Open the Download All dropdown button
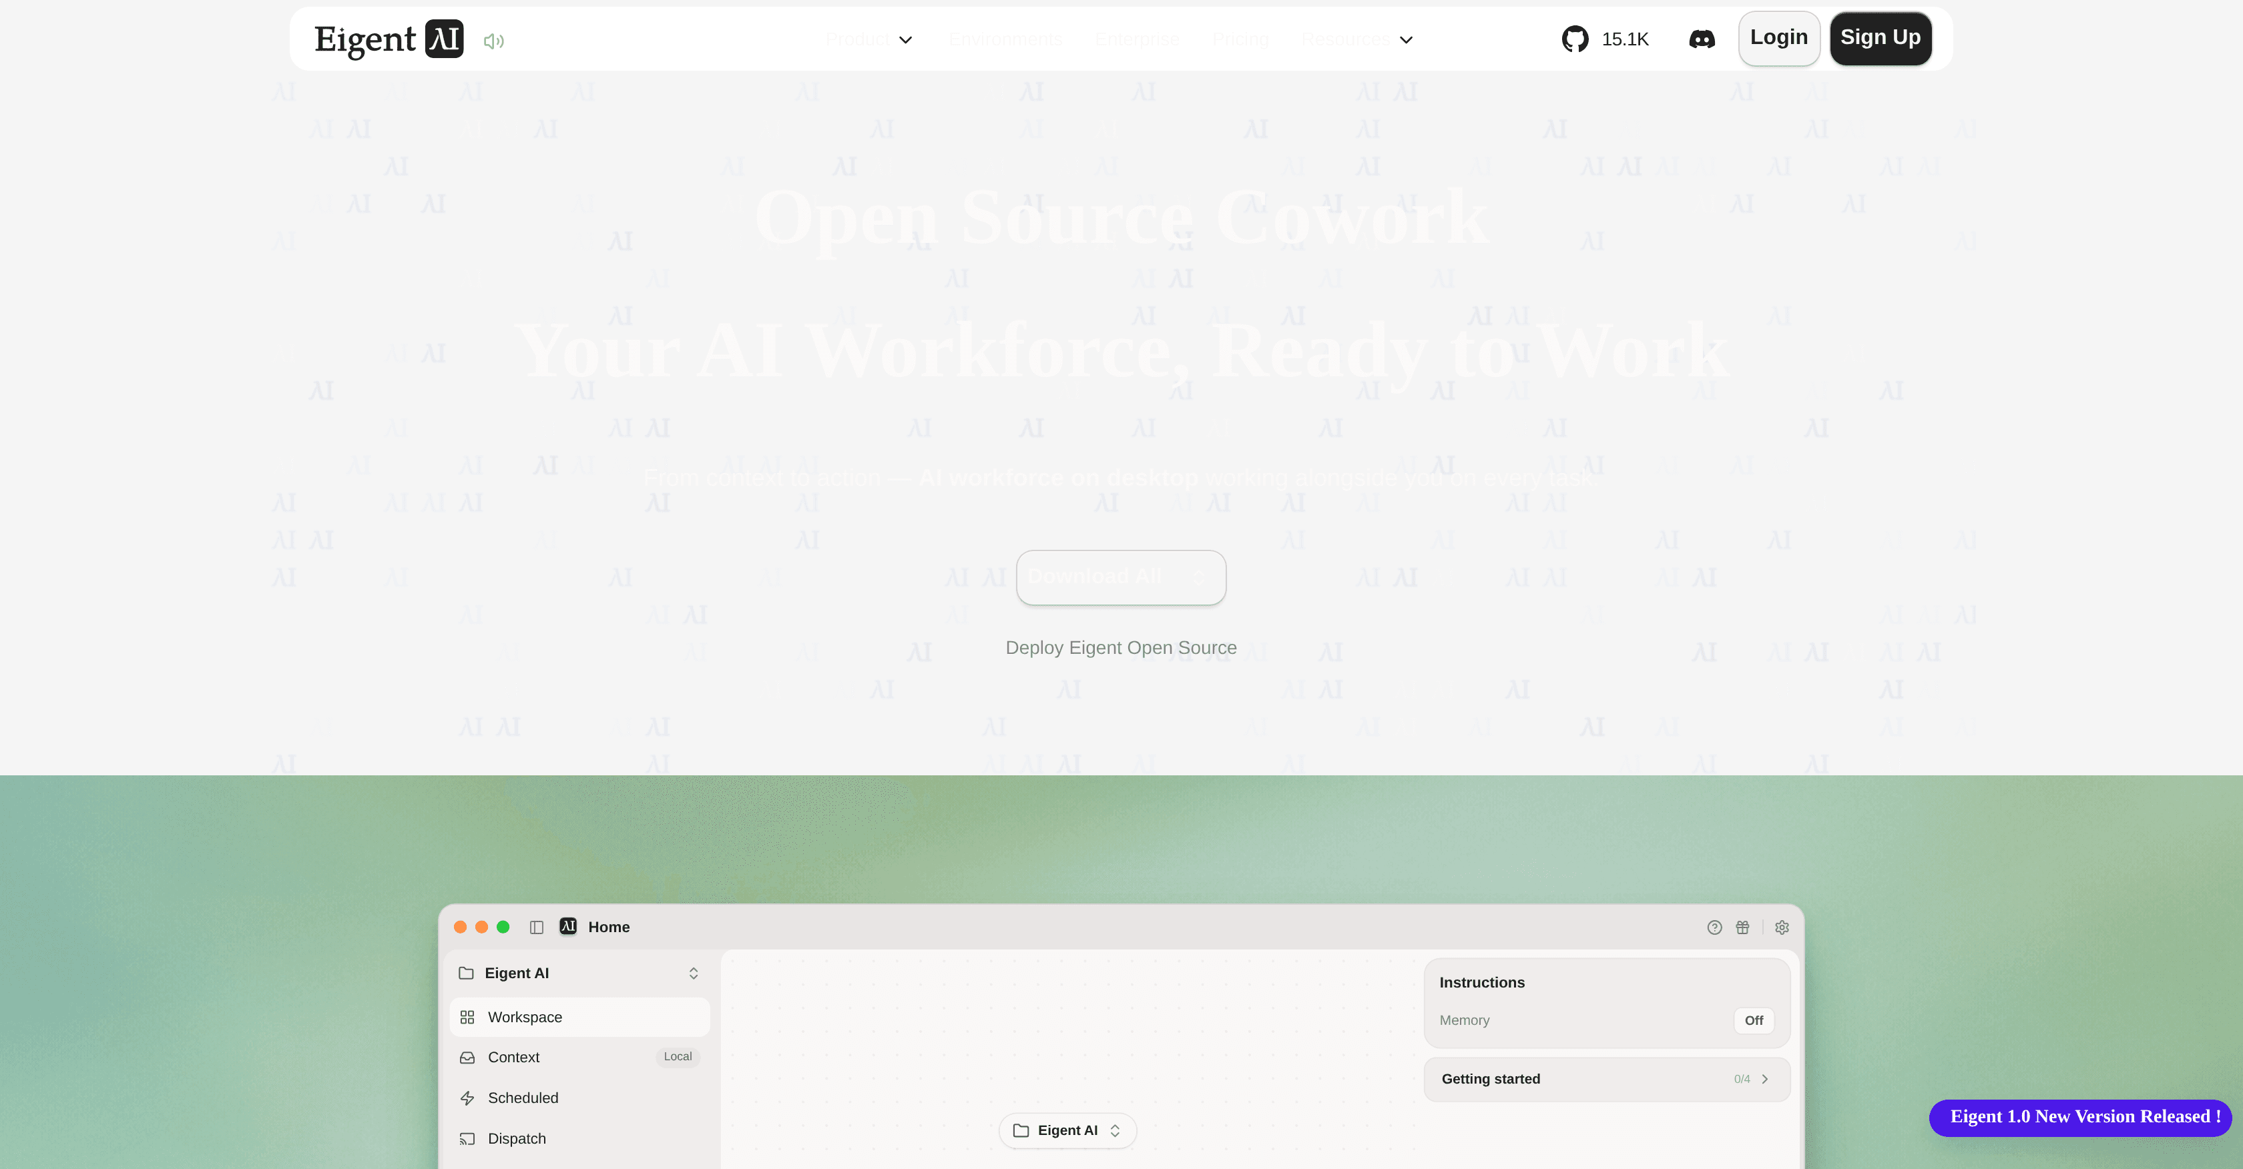The height and width of the screenshot is (1169, 2243). pyautogui.click(x=1121, y=577)
